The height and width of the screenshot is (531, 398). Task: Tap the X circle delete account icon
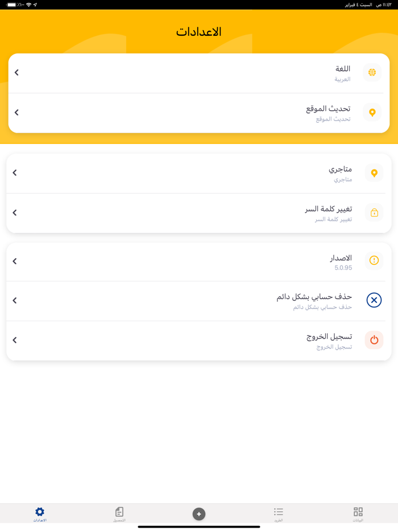click(x=374, y=300)
